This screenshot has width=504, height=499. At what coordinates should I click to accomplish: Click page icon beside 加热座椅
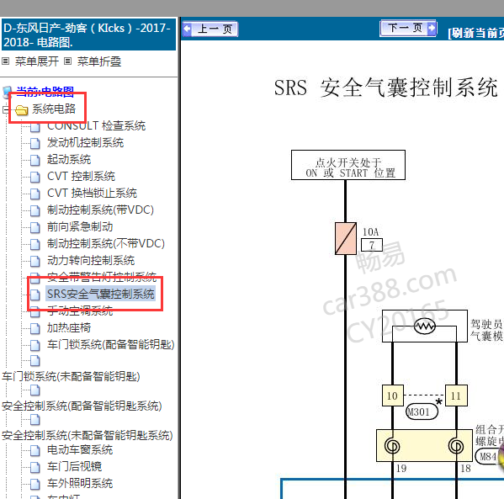[35, 328]
